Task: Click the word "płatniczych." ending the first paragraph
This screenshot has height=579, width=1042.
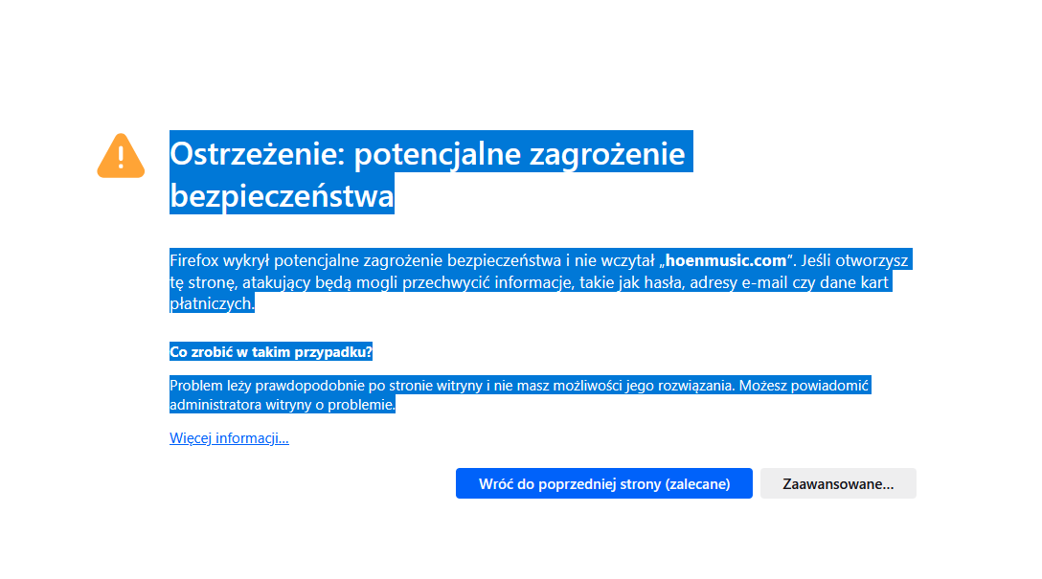Action: (x=212, y=303)
